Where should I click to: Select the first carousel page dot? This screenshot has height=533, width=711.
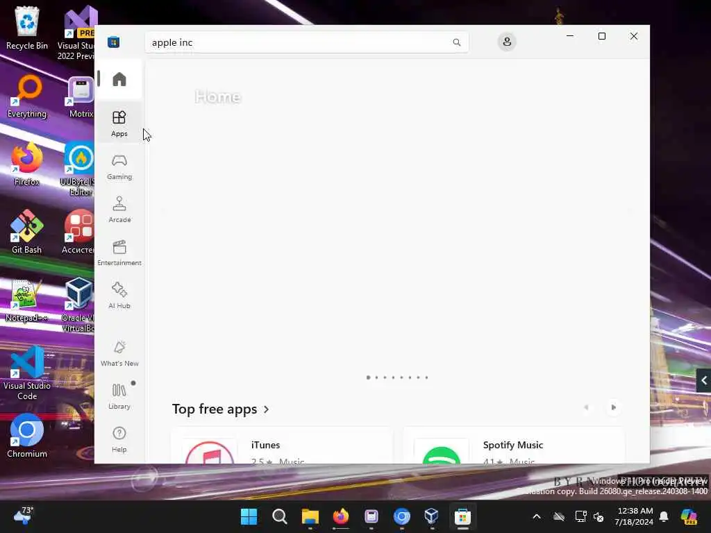pyautogui.click(x=368, y=378)
